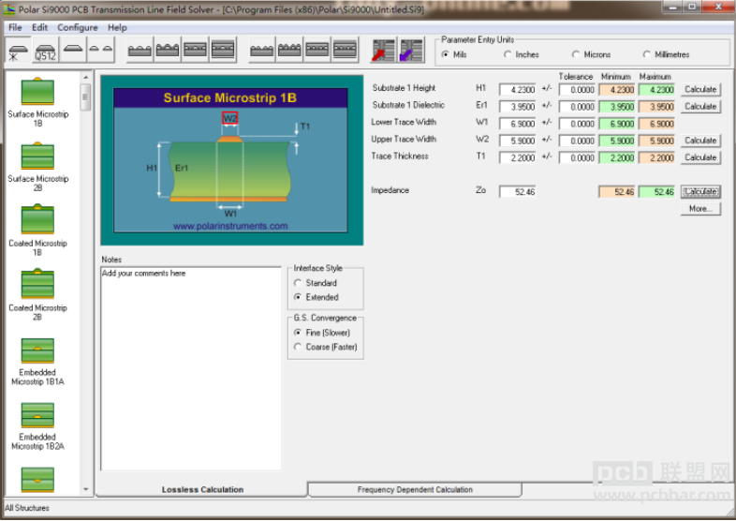Click the red arrow export icon
The width and height of the screenshot is (736, 521).
pyautogui.click(x=384, y=51)
